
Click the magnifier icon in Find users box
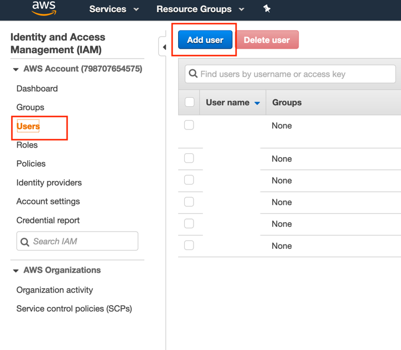point(193,74)
